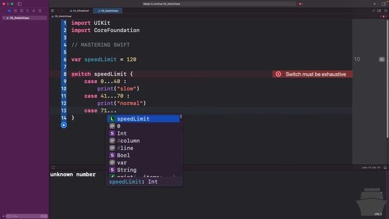
Task: Select the 0 autocomplete suggestion
Action: click(x=143, y=126)
